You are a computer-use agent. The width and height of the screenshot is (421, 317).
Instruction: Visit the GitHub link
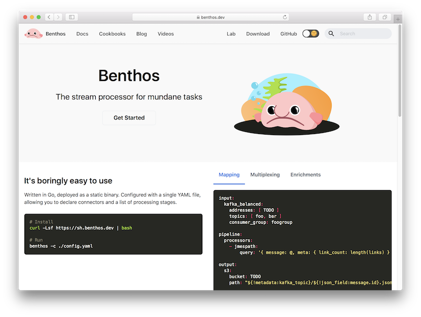click(x=288, y=34)
